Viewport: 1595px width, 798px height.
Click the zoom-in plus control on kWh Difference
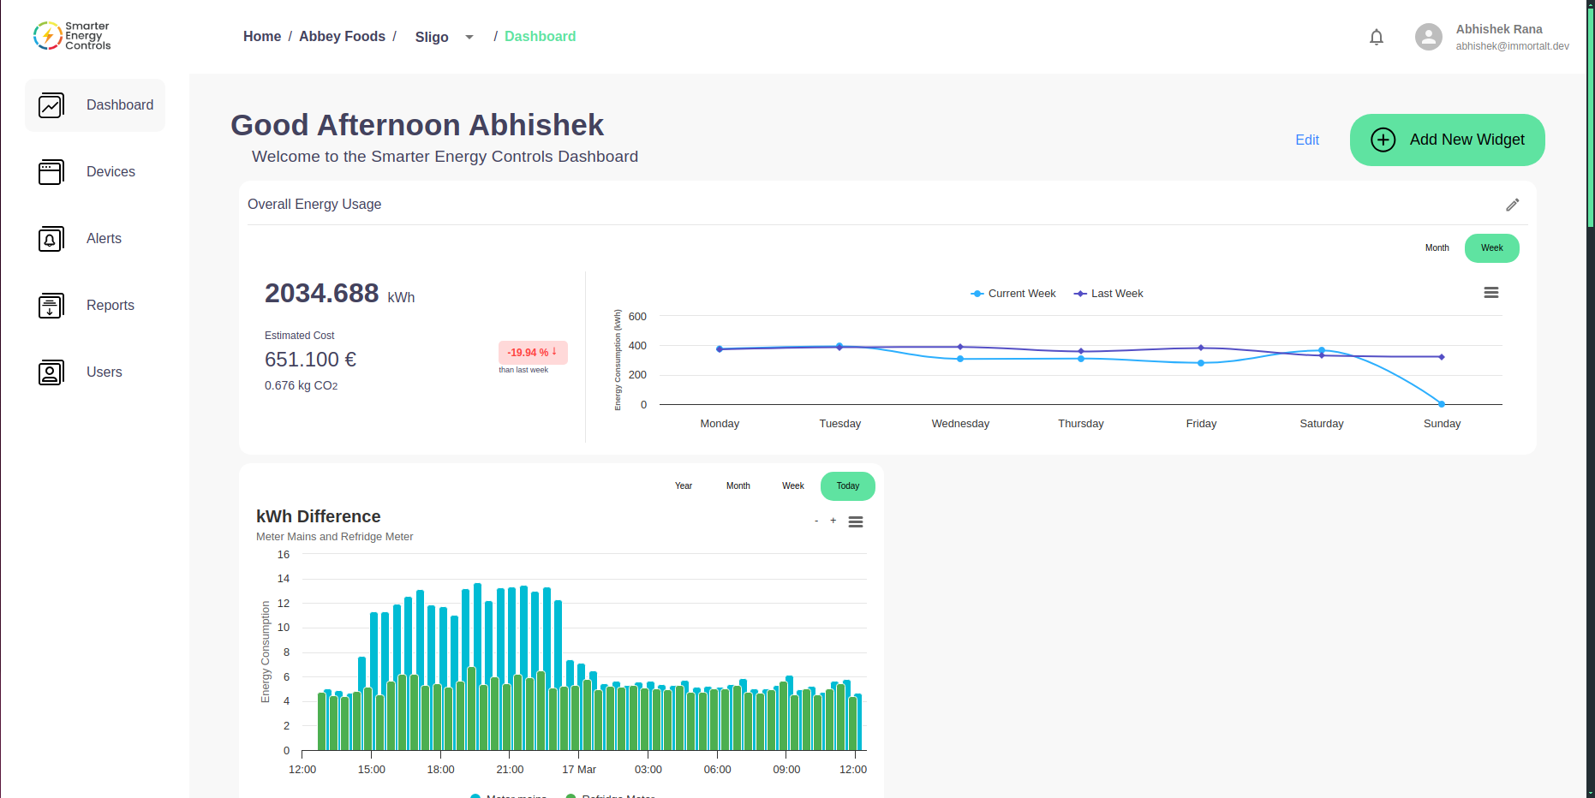pos(833,521)
